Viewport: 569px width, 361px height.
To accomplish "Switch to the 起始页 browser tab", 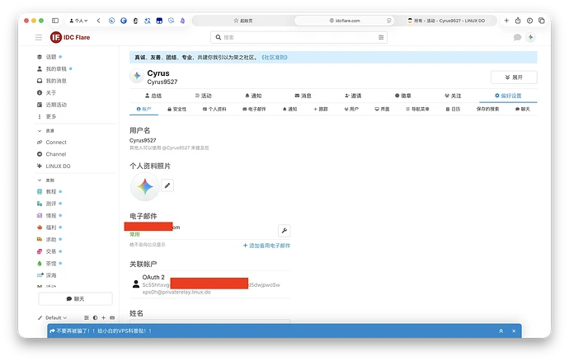I will point(243,21).
